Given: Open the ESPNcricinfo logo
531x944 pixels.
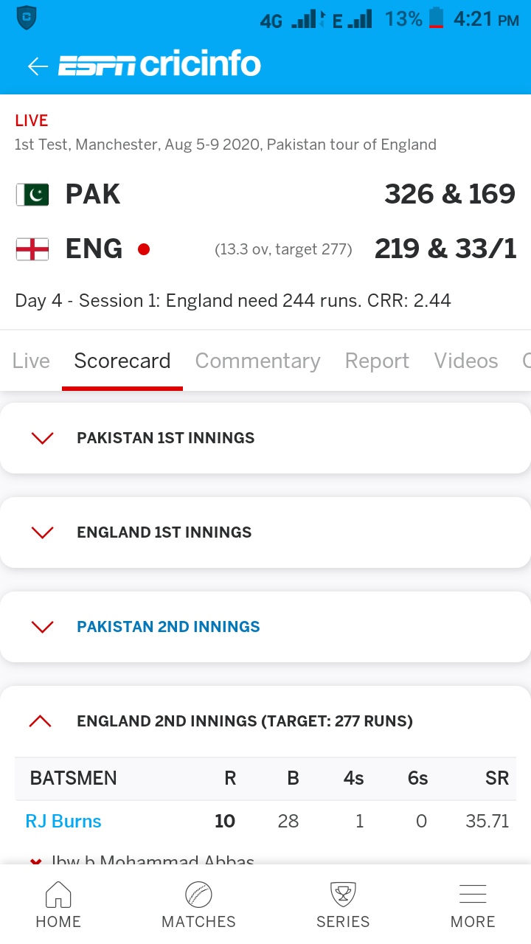Looking at the screenshot, I should 160,65.
